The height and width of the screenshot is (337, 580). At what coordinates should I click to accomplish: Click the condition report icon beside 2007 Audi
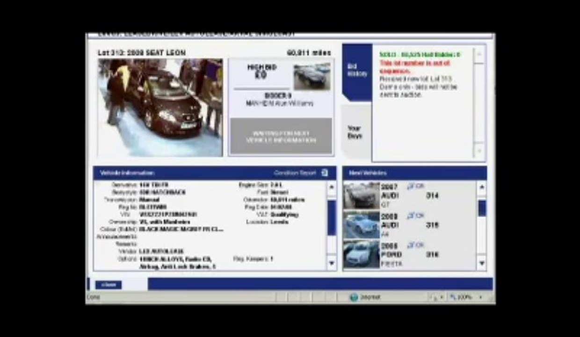pyautogui.click(x=415, y=186)
